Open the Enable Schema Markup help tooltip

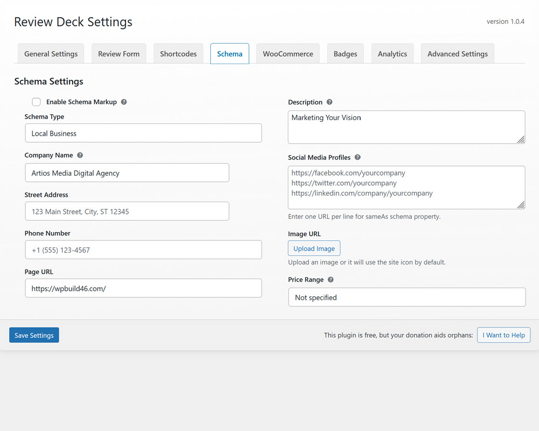123,102
